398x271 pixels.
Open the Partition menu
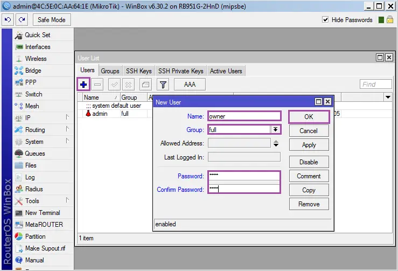(x=43, y=237)
